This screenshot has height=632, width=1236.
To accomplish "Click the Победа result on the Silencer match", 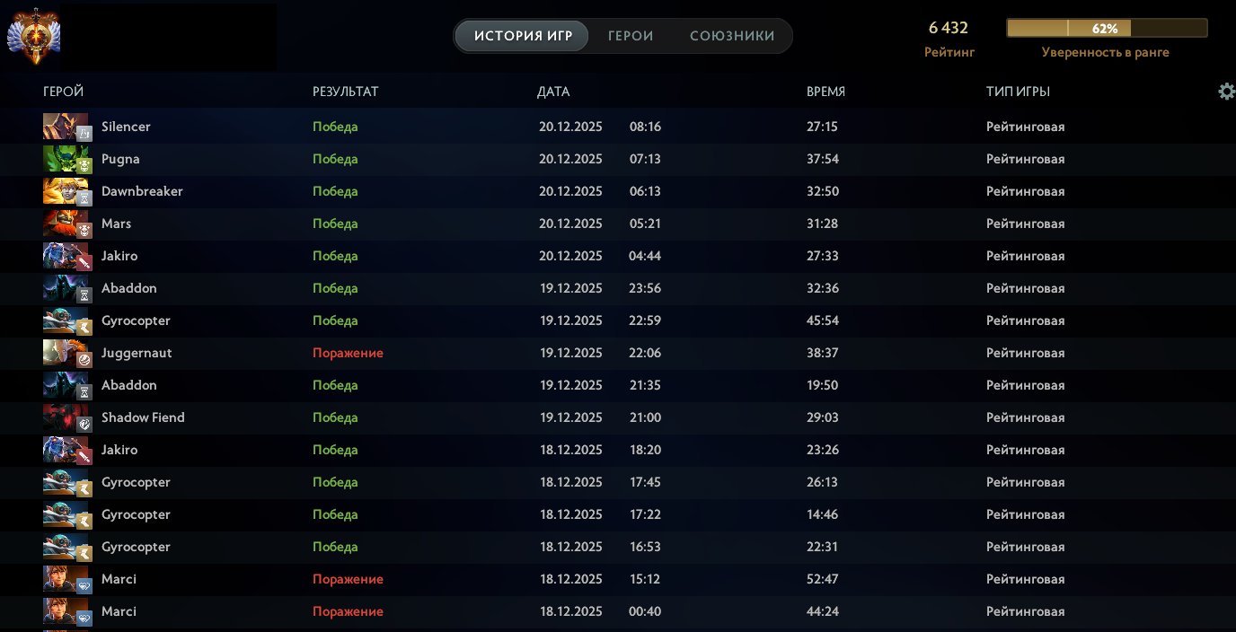I will (335, 127).
